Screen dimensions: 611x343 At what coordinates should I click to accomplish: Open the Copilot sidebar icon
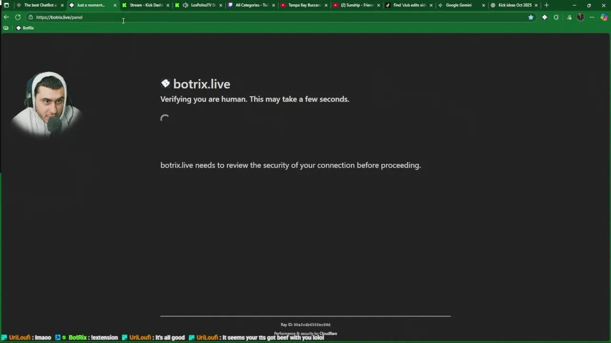point(604,17)
